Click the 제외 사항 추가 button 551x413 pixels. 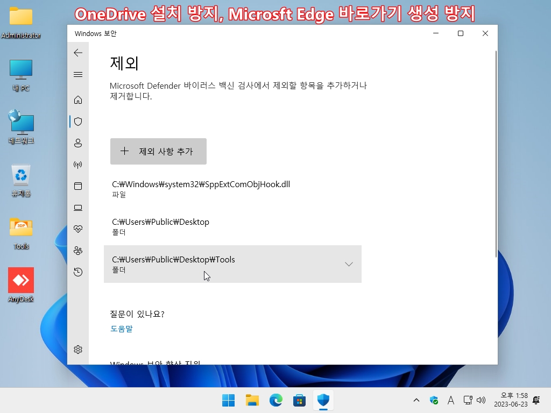click(x=159, y=151)
